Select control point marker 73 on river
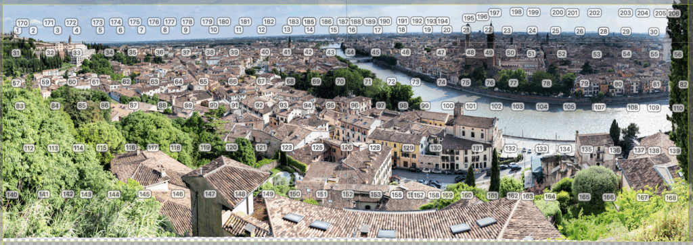The width and height of the screenshot is (693, 245). coord(416,82)
